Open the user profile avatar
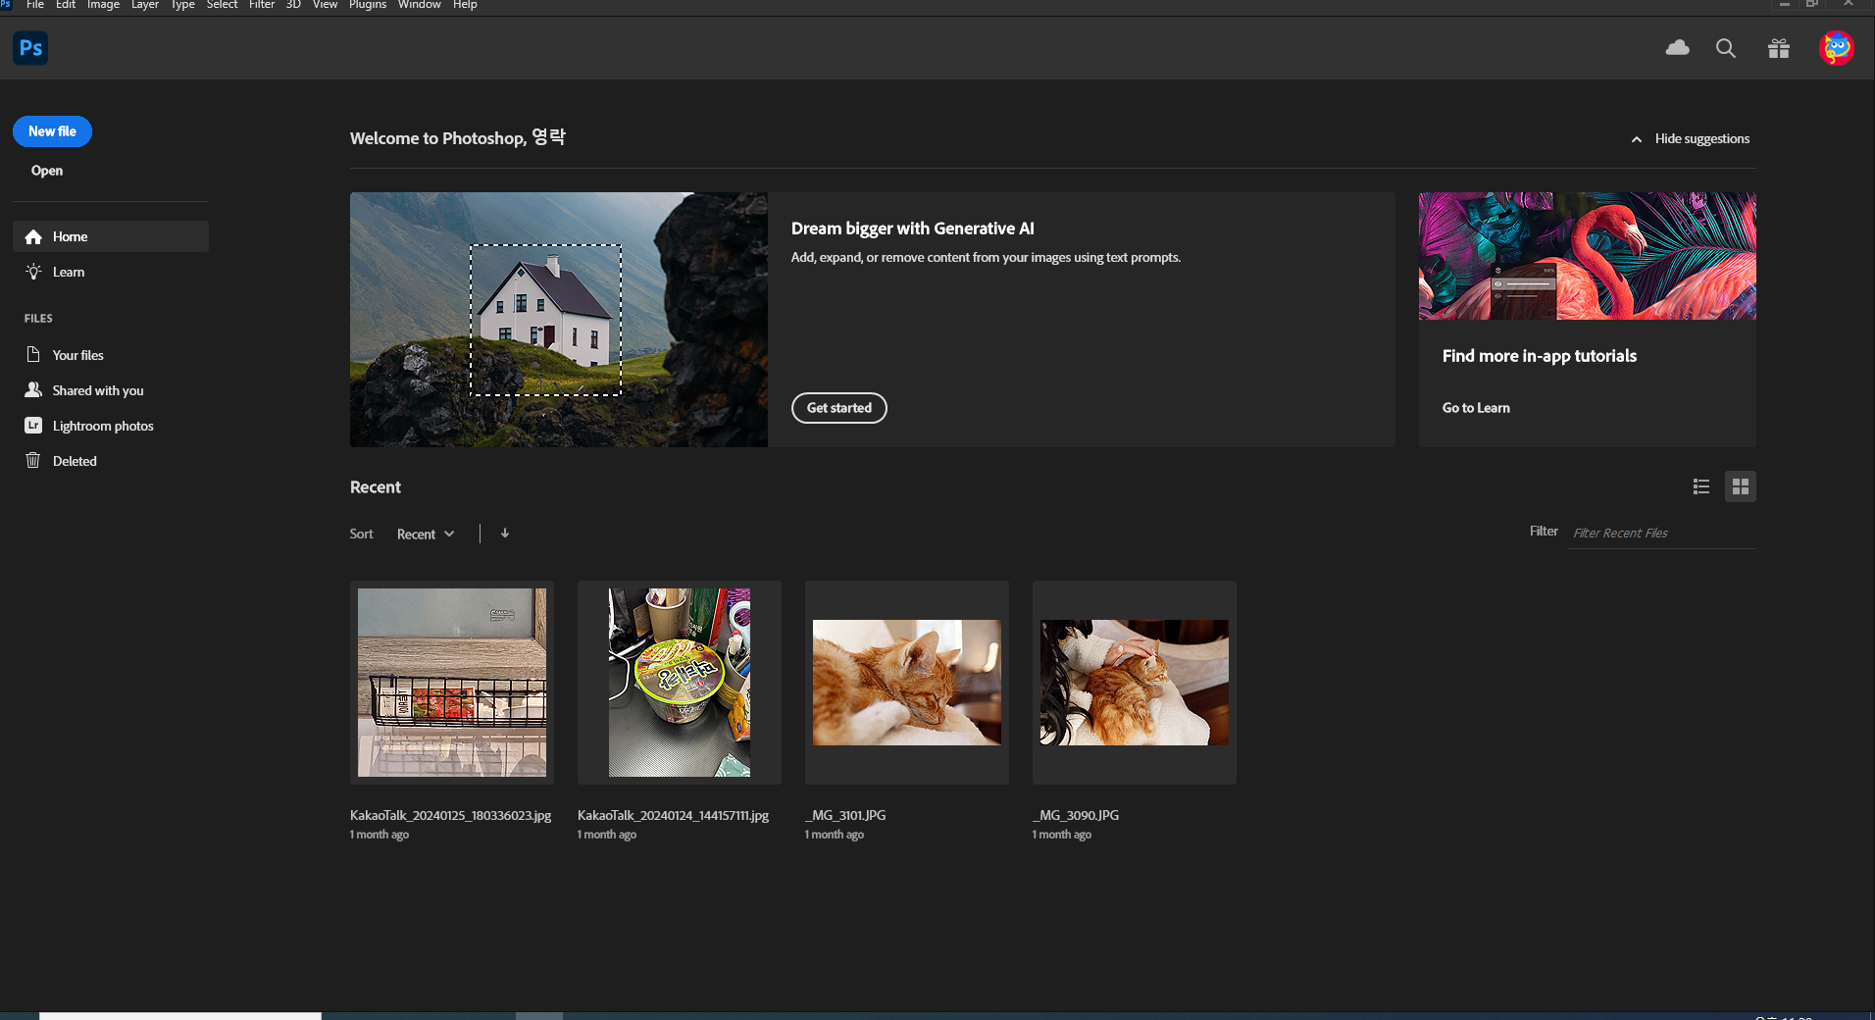The height and width of the screenshot is (1020, 1875). [x=1837, y=48]
